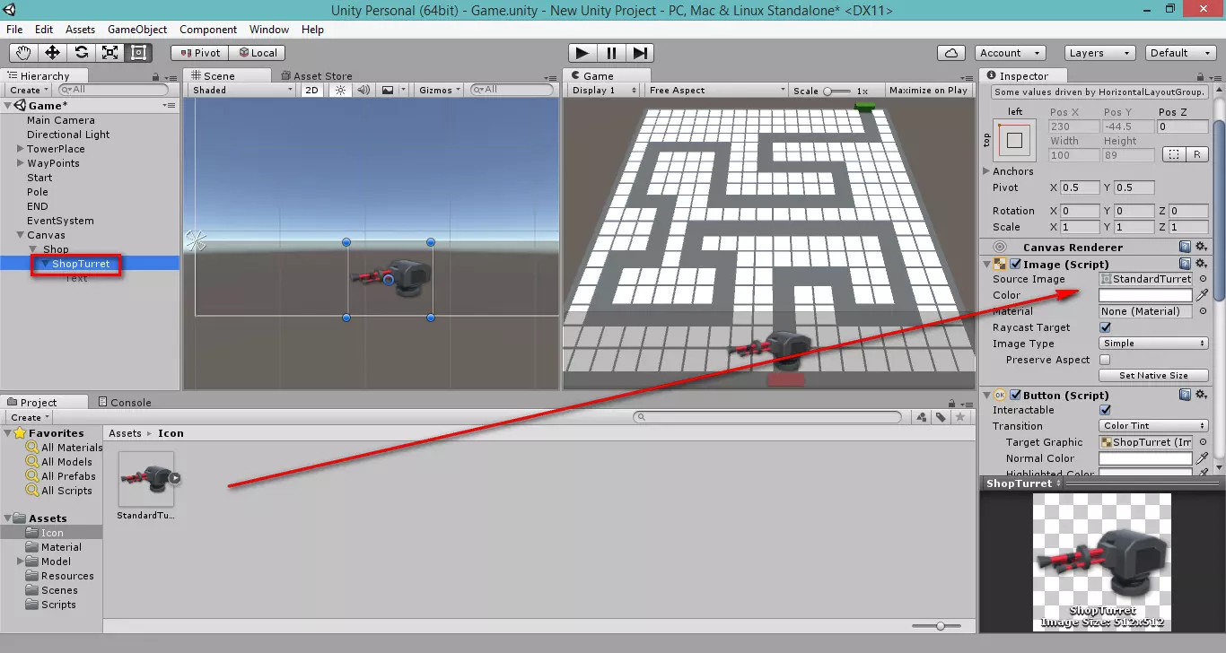The width and height of the screenshot is (1226, 653).
Task: Click the Step frame button
Action: tap(640, 53)
